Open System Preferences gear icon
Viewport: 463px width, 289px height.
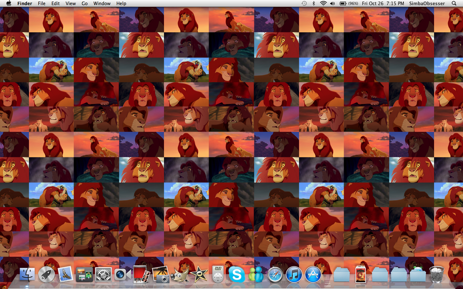[103, 275]
